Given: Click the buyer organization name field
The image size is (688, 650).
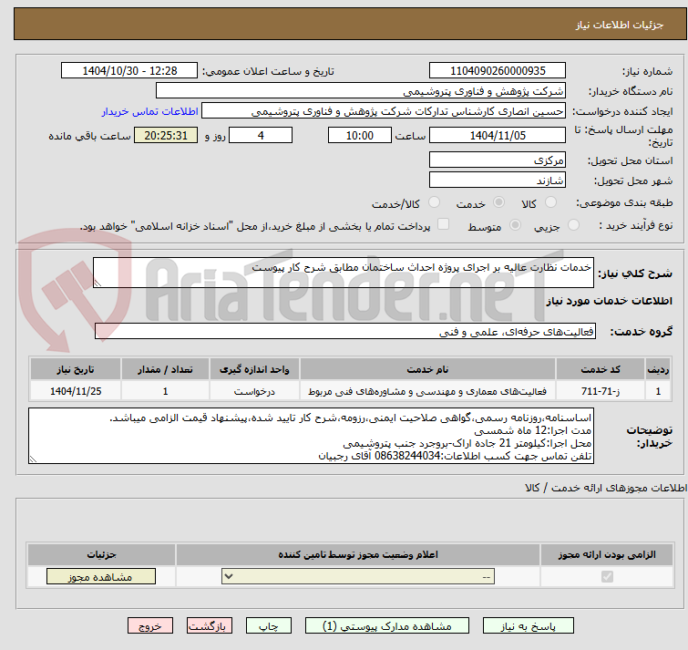Looking at the screenshot, I should [x=361, y=91].
